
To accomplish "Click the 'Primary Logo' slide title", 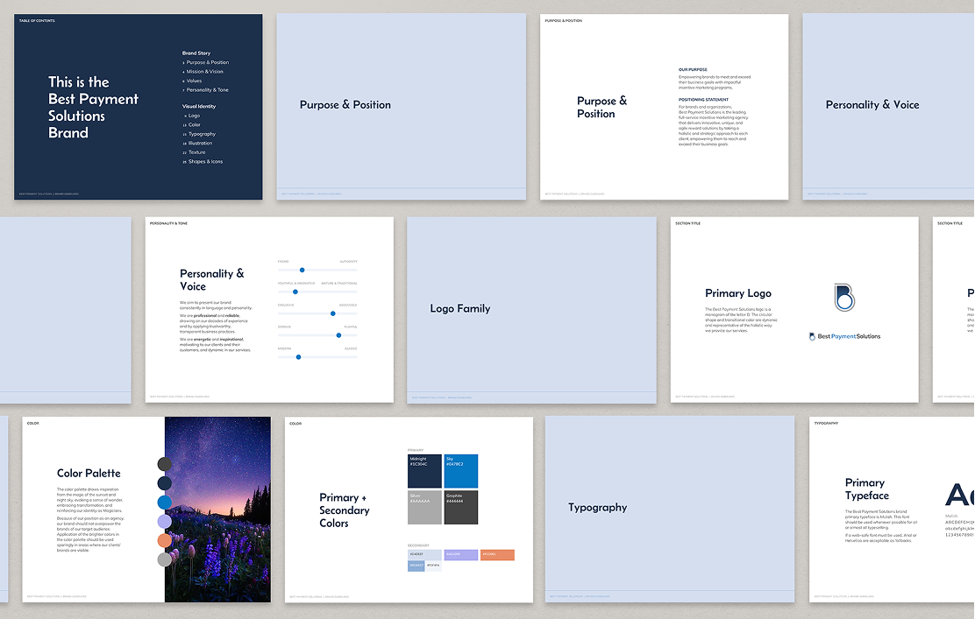I will coord(738,293).
